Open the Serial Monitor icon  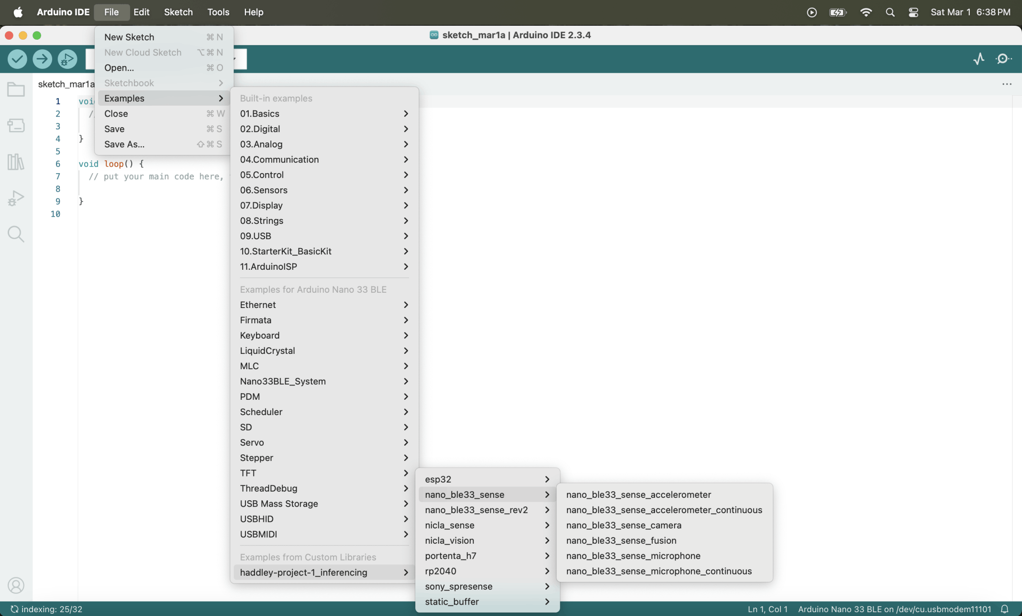tap(1003, 59)
